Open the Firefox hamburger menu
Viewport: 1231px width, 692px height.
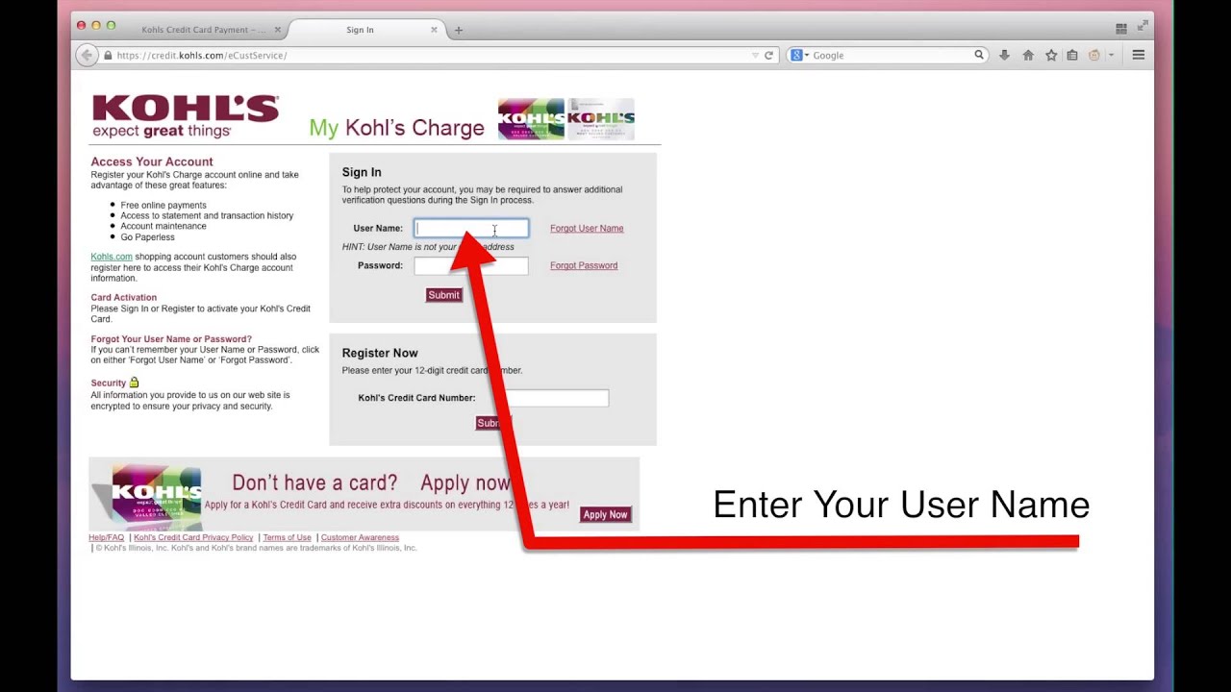[1139, 56]
